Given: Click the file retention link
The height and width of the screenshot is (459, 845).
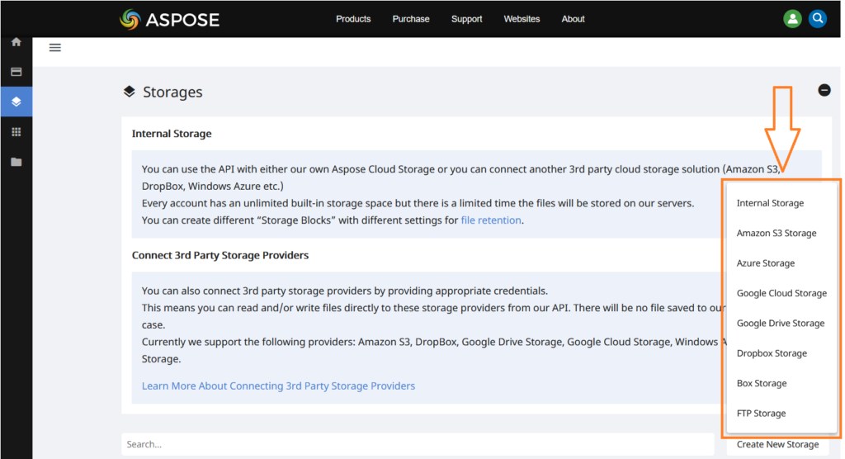Looking at the screenshot, I should coord(491,220).
